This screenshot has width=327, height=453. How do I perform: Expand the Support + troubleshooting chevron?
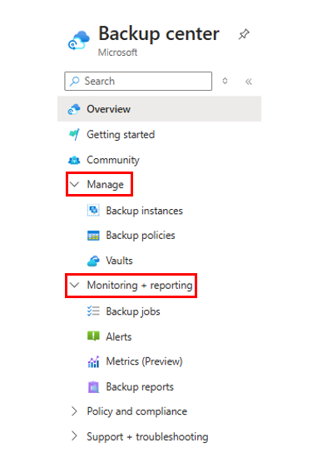pyautogui.click(x=74, y=436)
